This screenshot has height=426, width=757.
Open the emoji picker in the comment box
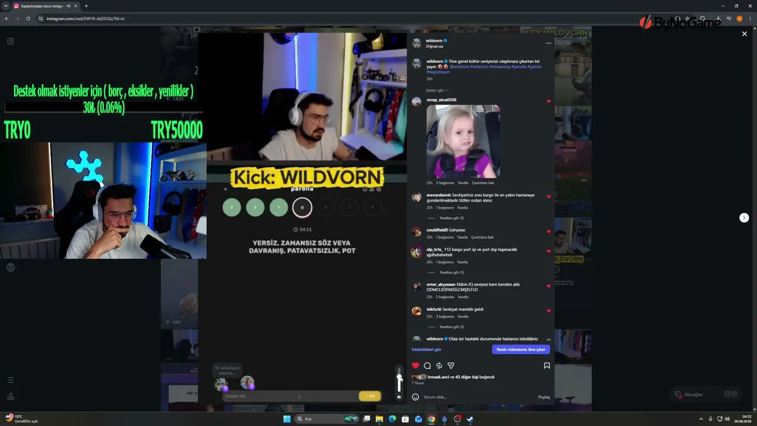[415, 397]
